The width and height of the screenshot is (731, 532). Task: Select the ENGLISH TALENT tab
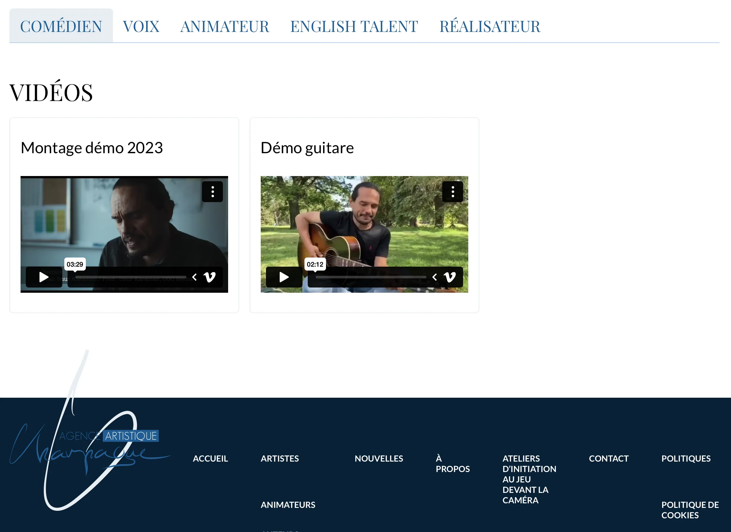click(354, 26)
